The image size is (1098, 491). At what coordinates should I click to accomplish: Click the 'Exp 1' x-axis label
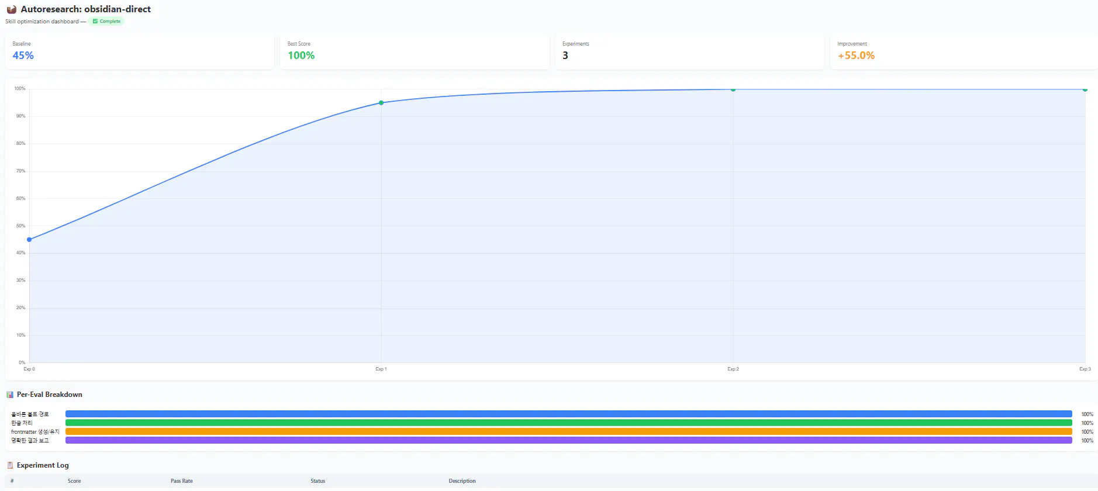coord(381,369)
